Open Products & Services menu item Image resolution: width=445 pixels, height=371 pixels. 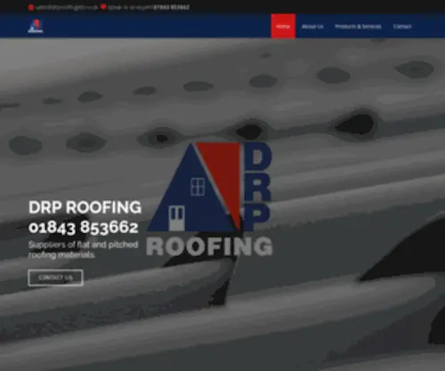[x=358, y=27]
